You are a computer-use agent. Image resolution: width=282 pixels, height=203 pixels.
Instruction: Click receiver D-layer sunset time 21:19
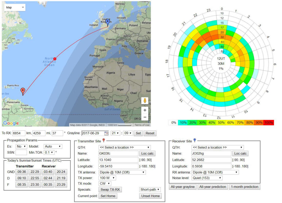[x=61, y=178]
